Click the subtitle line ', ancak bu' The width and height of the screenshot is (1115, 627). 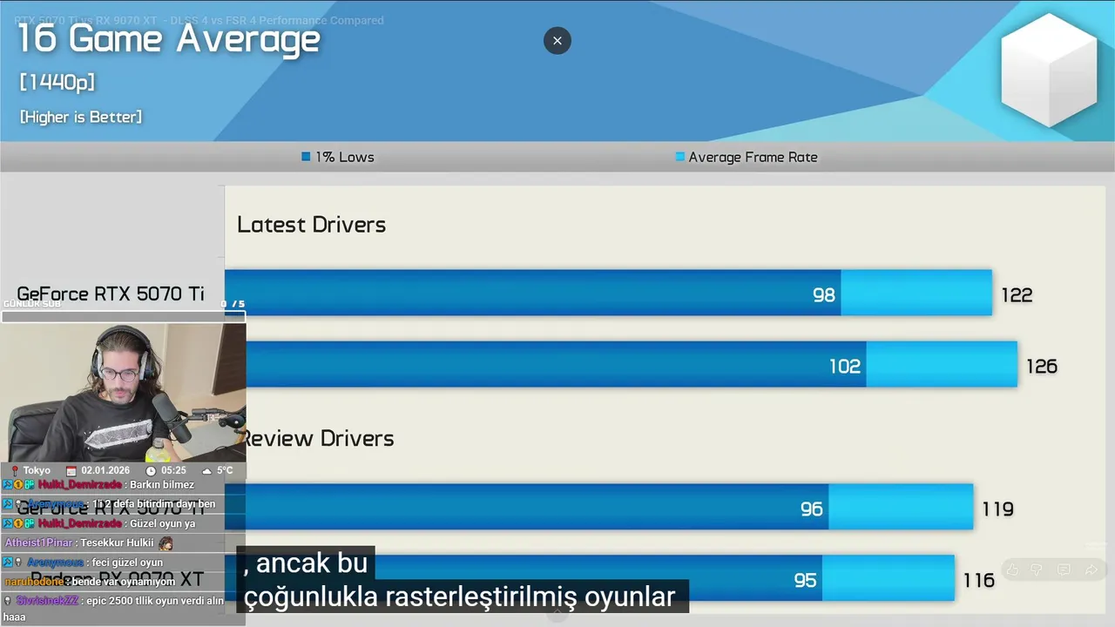[x=305, y=563]
